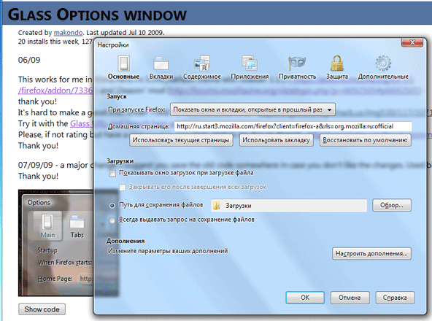Select the Основные light-switch icon
The width and height of the screenshot is (432, 321).
pos(123,63)
